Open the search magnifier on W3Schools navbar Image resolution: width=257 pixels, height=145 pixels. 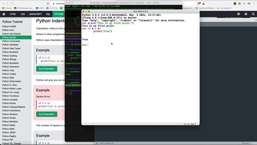pyautogui.click(x=253, y=14)
